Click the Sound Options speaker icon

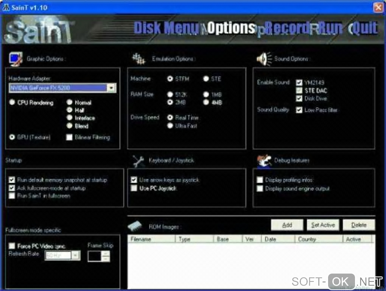pos(264,59)
